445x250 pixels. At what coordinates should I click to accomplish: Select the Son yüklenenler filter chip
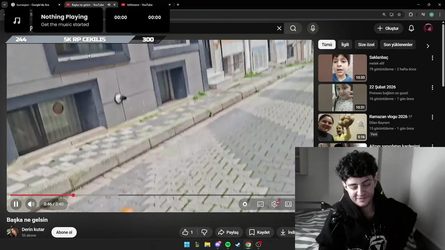click(398, 44)
